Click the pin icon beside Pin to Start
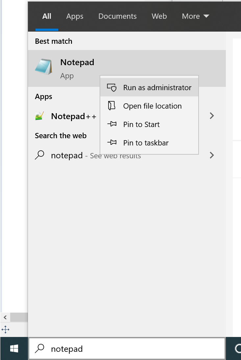 (112, 124)
